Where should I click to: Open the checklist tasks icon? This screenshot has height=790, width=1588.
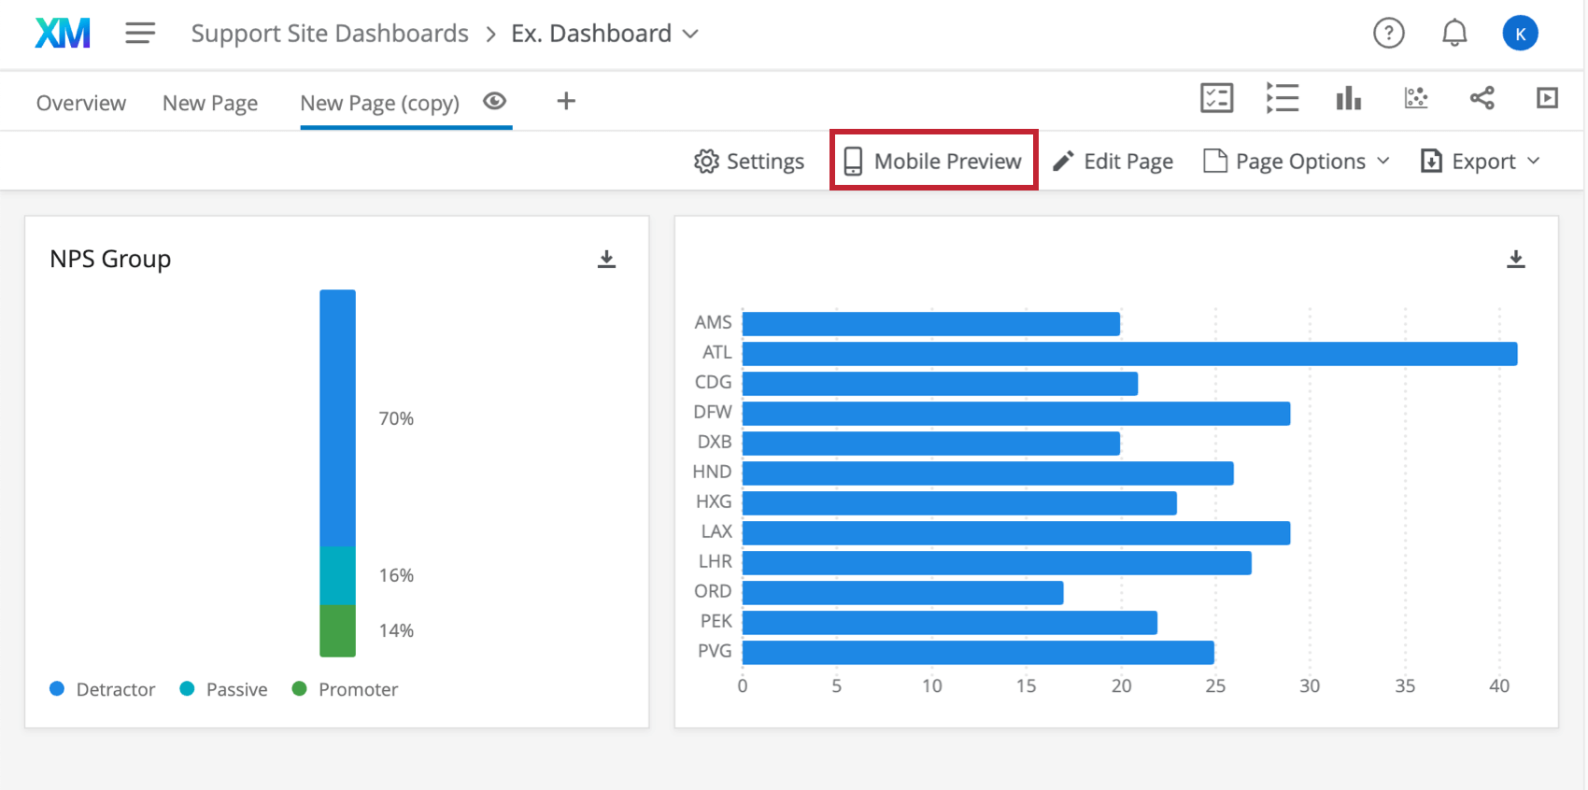[1216, 98]
